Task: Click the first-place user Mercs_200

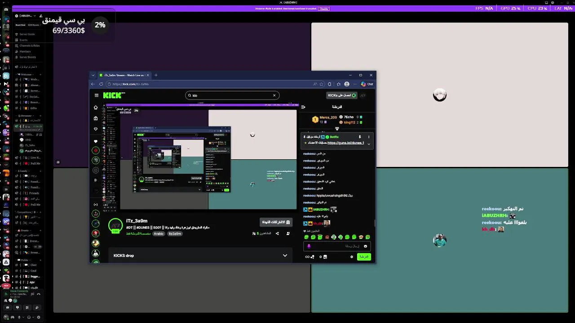Action: point(328,118)
